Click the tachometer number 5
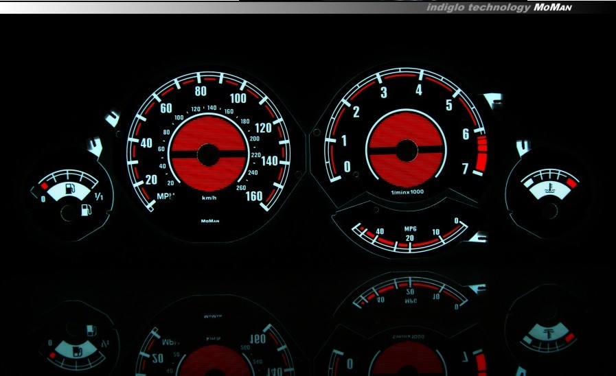This screenshot has height=376, width=616. [x=449, y=105]
